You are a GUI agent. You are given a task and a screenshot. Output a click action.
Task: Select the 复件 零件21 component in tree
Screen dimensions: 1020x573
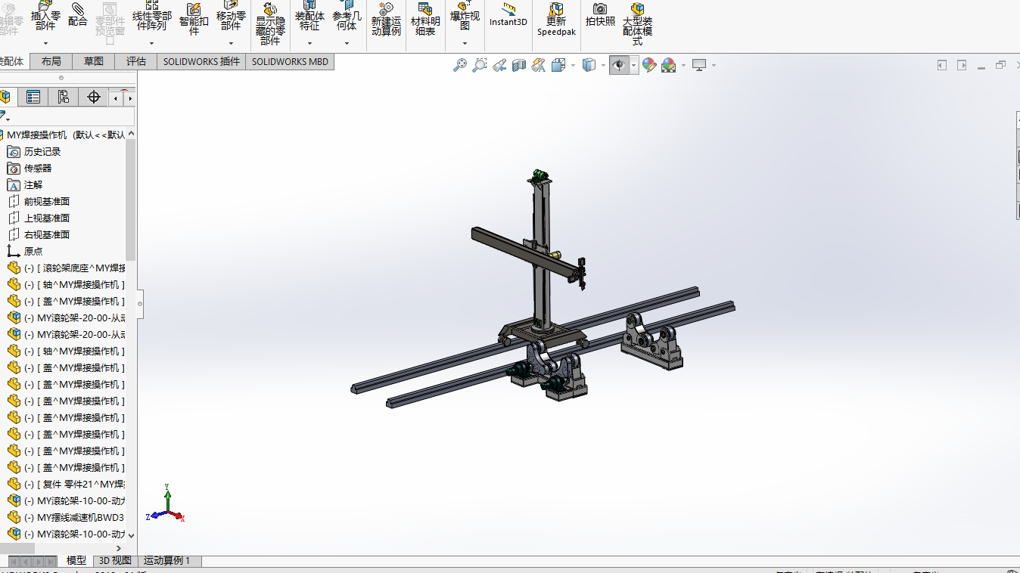coord(66,484)
